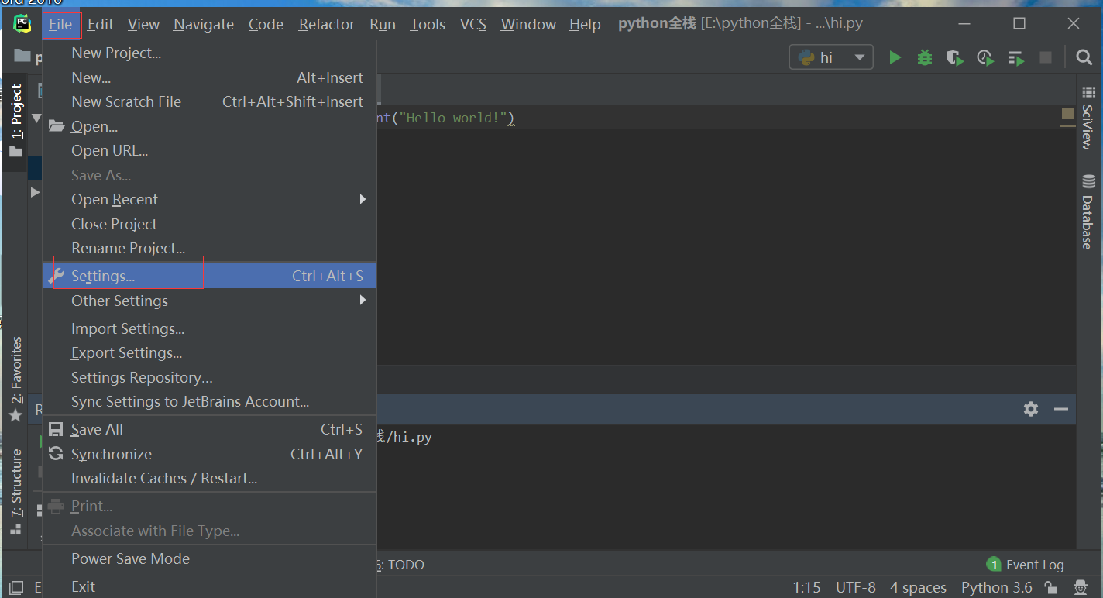Run with coverage using the shield icon
The width and height of the screenshot is (1103, 598).
tap(954, 57)
